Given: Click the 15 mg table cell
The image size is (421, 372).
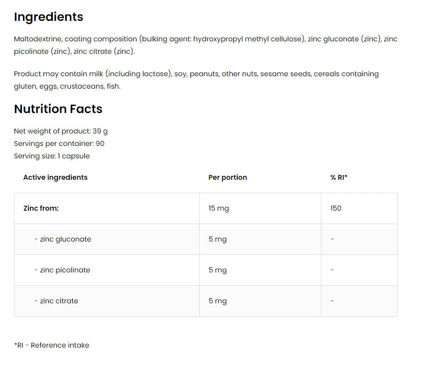Looking at the screenshot, I should pyautogui.click(x=219, y=208).
